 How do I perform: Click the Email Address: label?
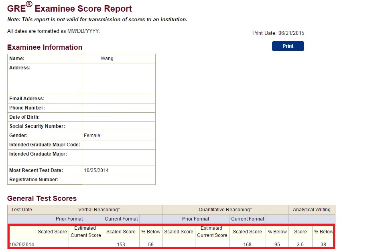(27, 99)
